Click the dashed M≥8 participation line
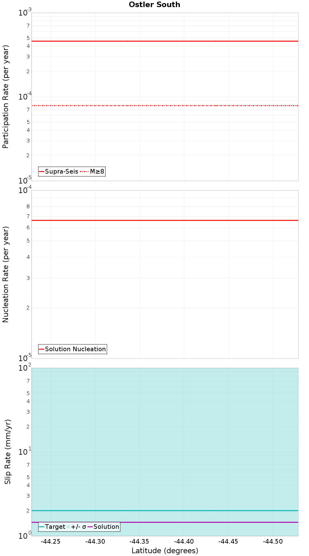The width and height of the screenshot is (309, 556). click(x=165, y=106)
